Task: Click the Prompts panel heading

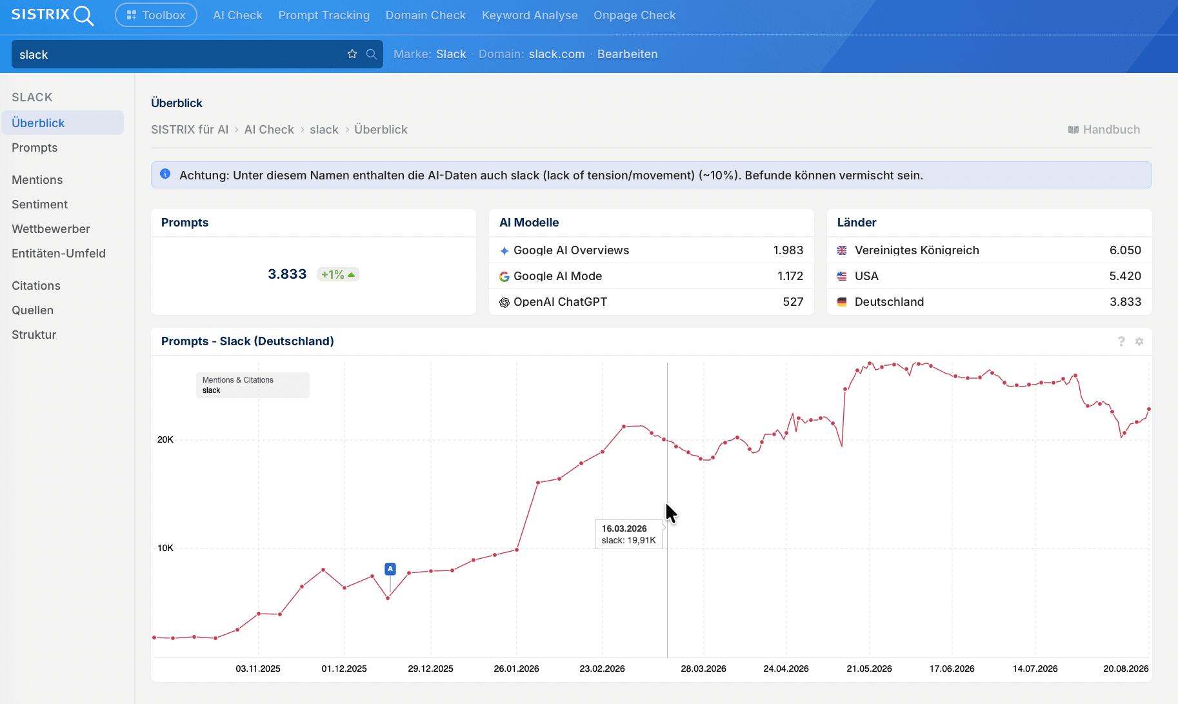Action: click(x=185, y=223)
